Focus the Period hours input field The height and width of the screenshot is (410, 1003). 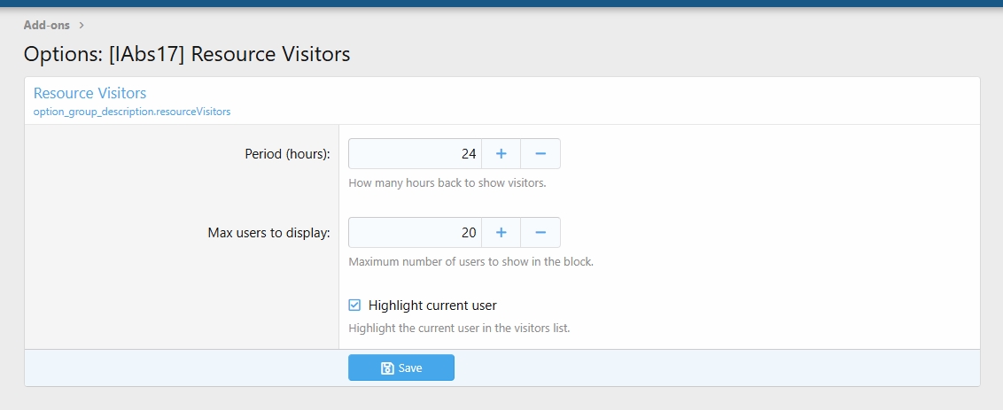tap(416, 153)
